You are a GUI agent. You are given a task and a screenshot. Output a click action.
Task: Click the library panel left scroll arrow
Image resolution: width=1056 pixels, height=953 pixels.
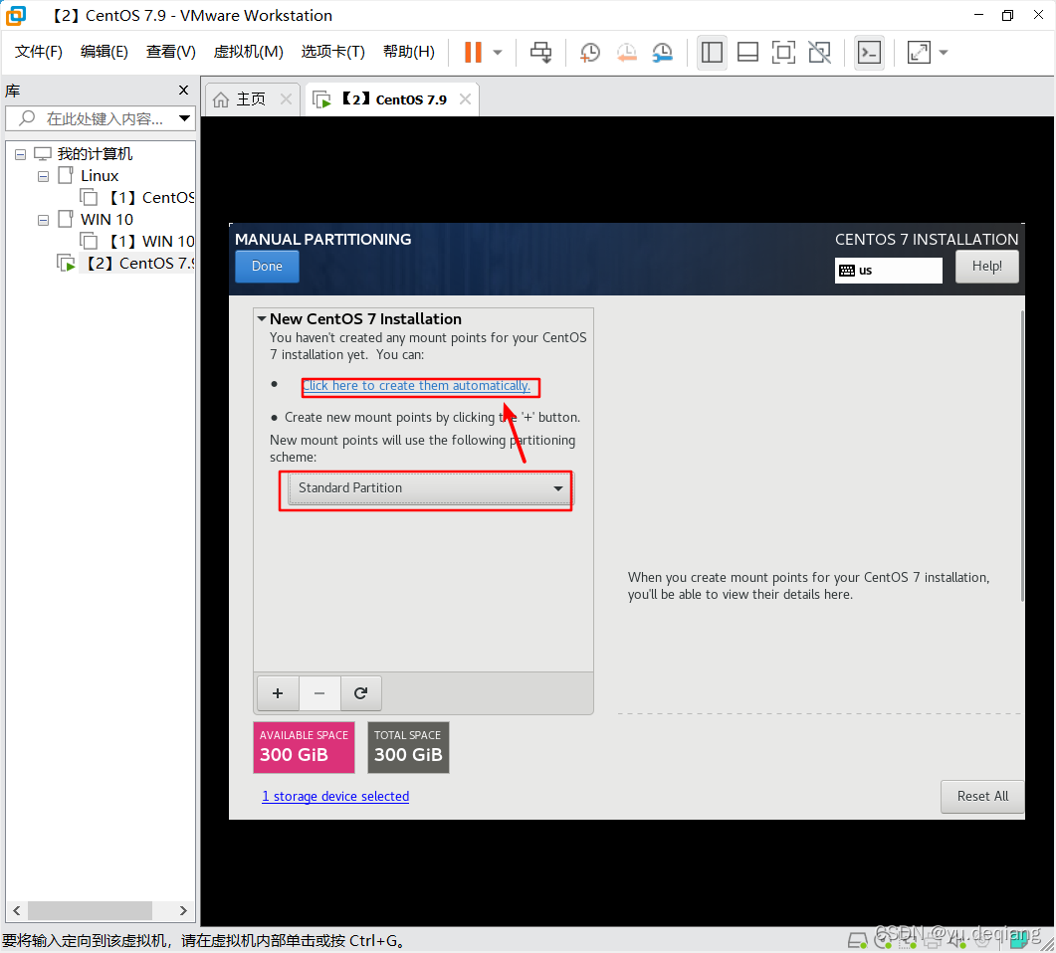point(17,910)
